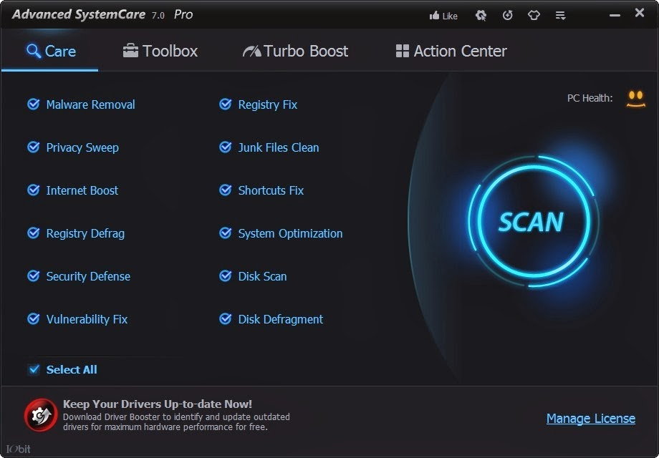Uncheck the Disk Defragment checkbox

(226, 318)
